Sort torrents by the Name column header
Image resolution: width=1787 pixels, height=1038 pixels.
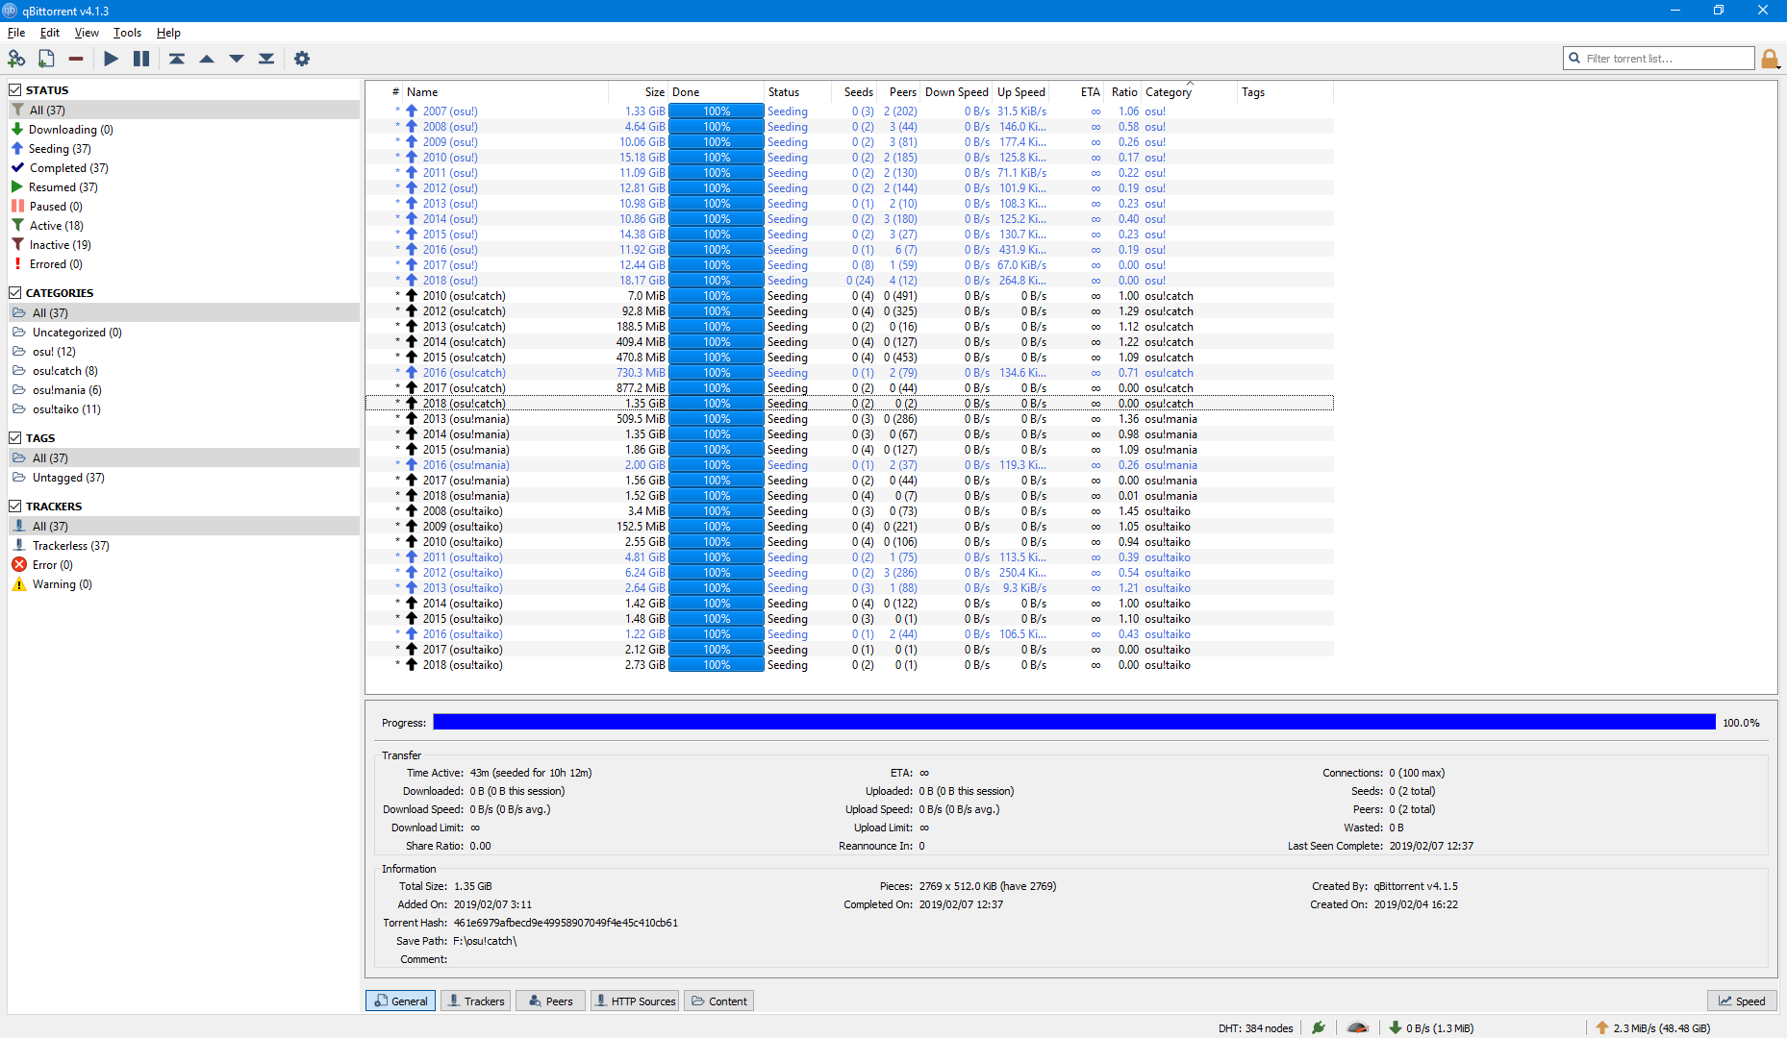coord(505,92)
